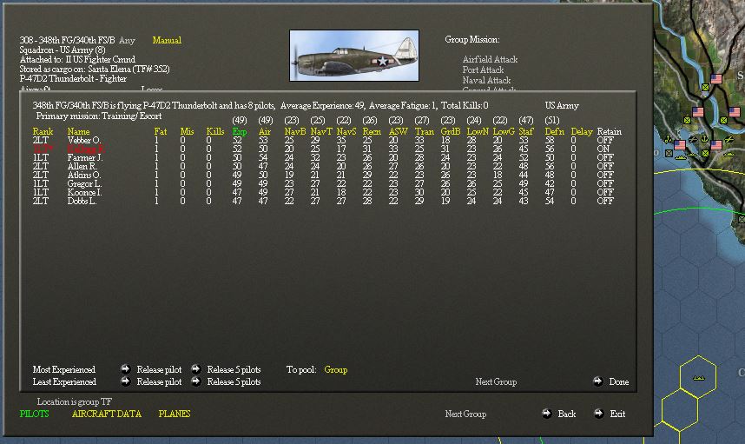This screenshot has height=444, width=745.
Task: Click arrow beside Least Experienced Release pilot
Action: (125, 381)
